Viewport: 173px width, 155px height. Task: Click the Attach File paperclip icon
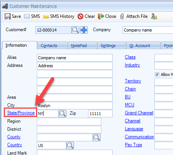[x=122, y=16]
